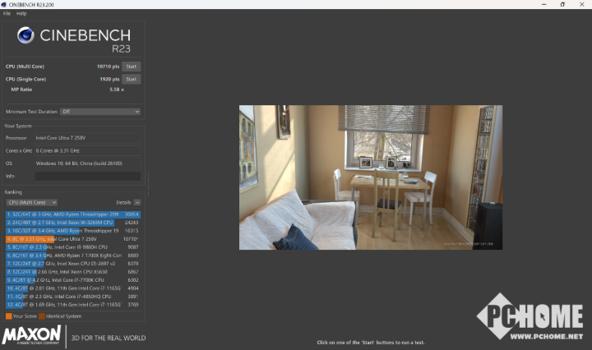This screenshot has width=592, height=350.
Task: Click the MAXON logo
Action: [x=31, y=335]
